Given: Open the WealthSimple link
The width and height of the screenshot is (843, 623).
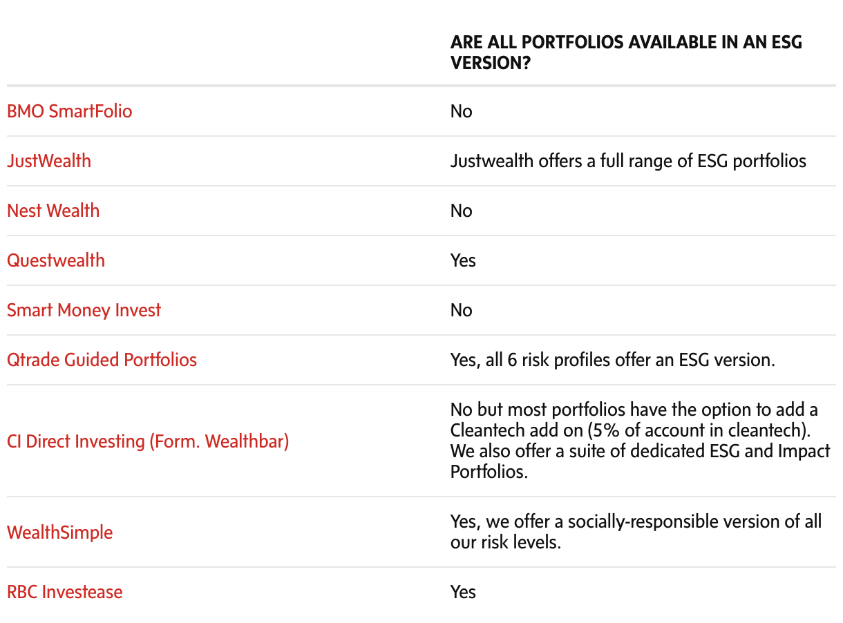Looking at the screenshot, I should pyautogui.click(x=59, y=533).
